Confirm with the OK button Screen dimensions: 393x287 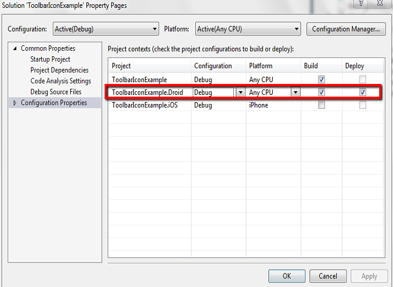click(287, 276)
